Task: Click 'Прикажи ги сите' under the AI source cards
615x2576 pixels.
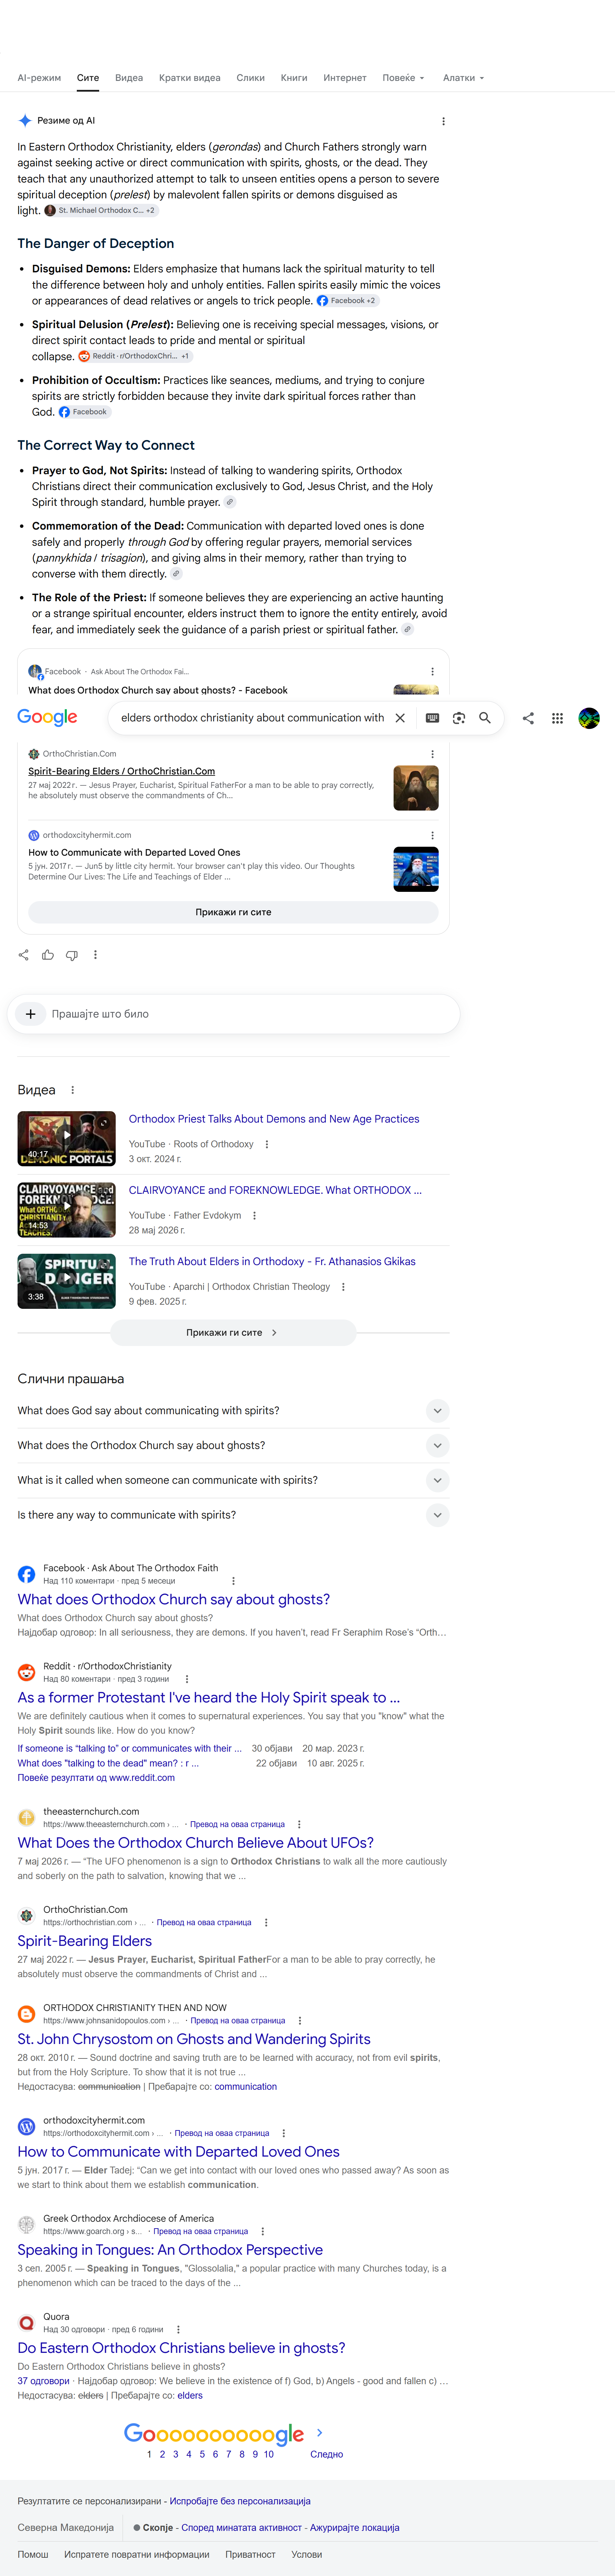Action: point(233,912)
